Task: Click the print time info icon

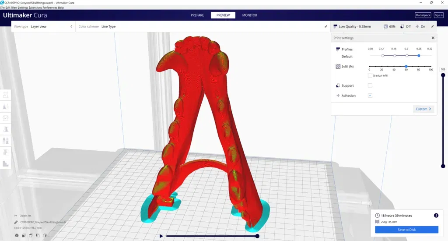Action: click(x=436, y=216)
